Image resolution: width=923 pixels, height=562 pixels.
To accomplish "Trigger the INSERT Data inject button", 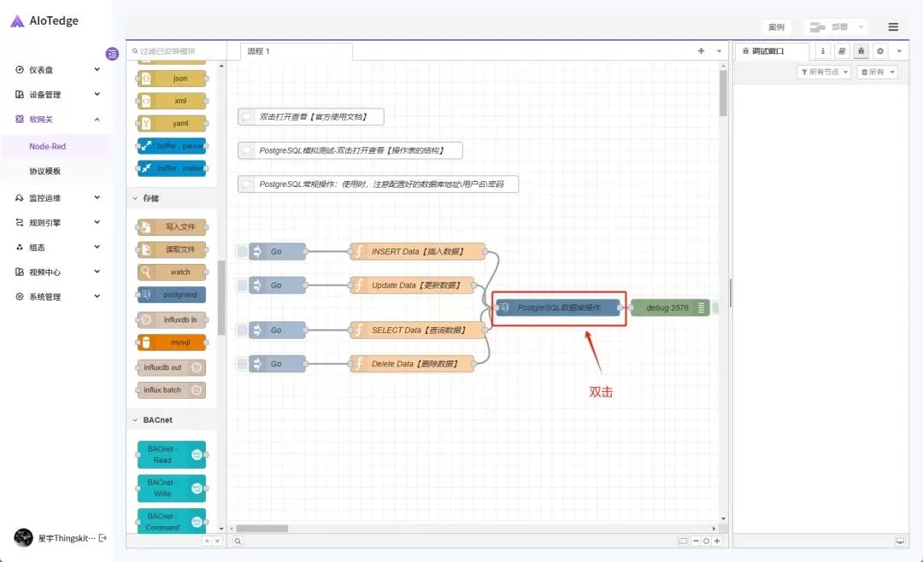I will (x=243, y=252).
